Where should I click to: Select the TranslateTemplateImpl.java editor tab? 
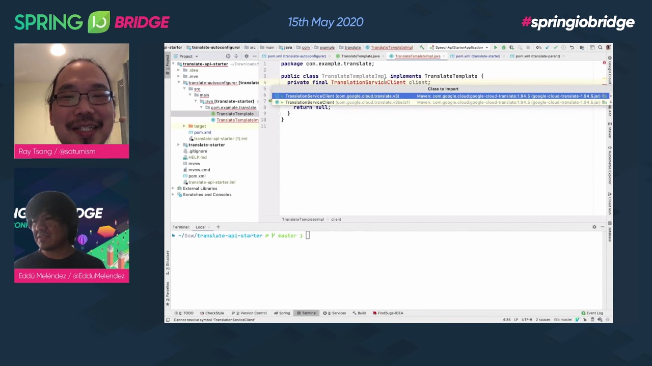click(417, 56)
